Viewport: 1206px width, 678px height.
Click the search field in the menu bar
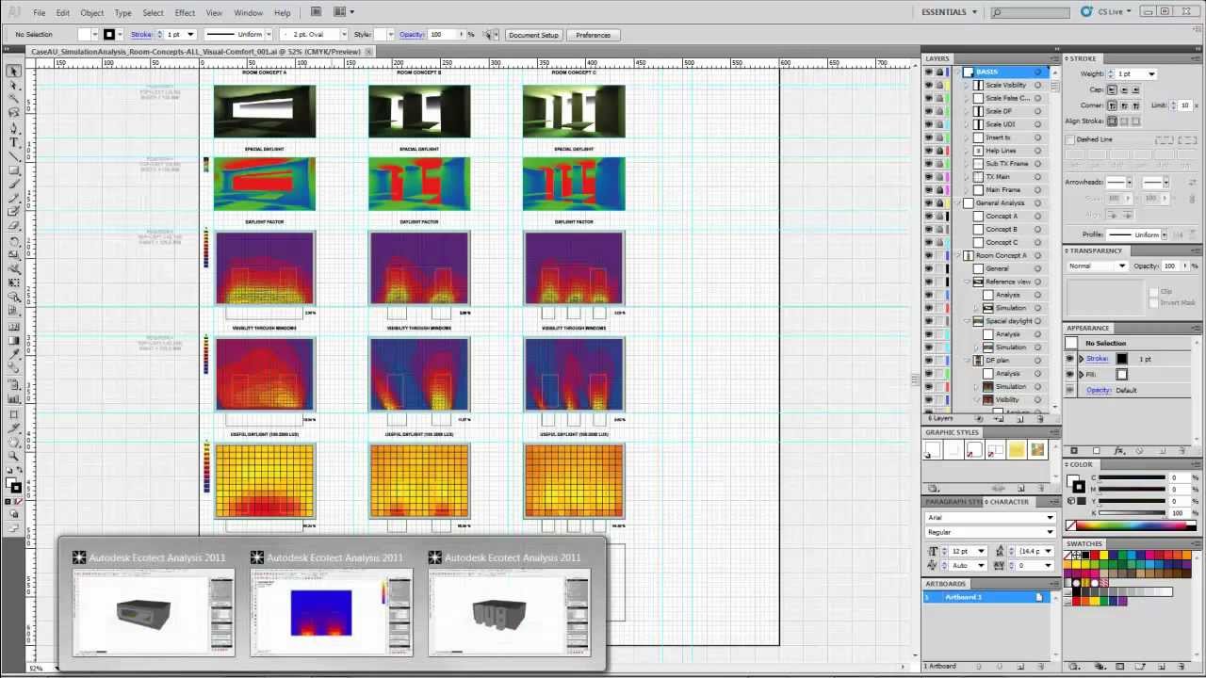[1030, 12]
